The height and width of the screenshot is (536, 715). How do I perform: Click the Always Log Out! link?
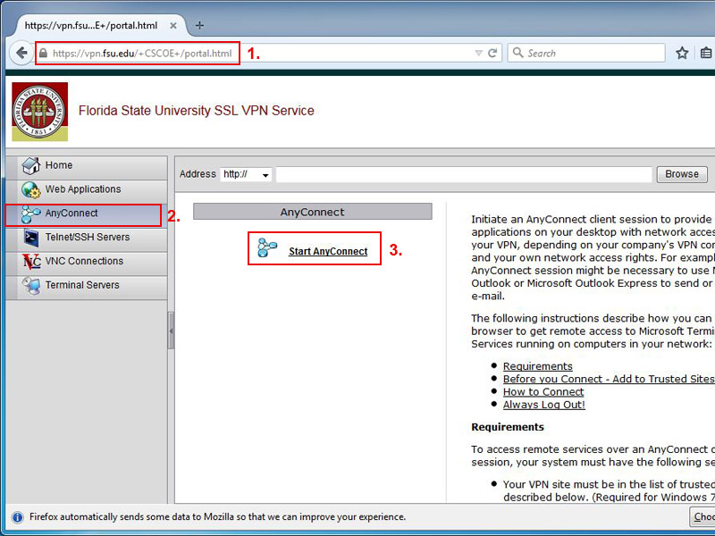(543, 405)
